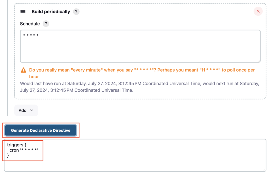Click the asterisks in the Schedule field

pos(31,35)
